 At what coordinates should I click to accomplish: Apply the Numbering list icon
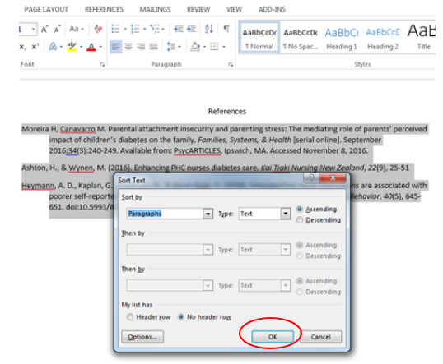135,29
